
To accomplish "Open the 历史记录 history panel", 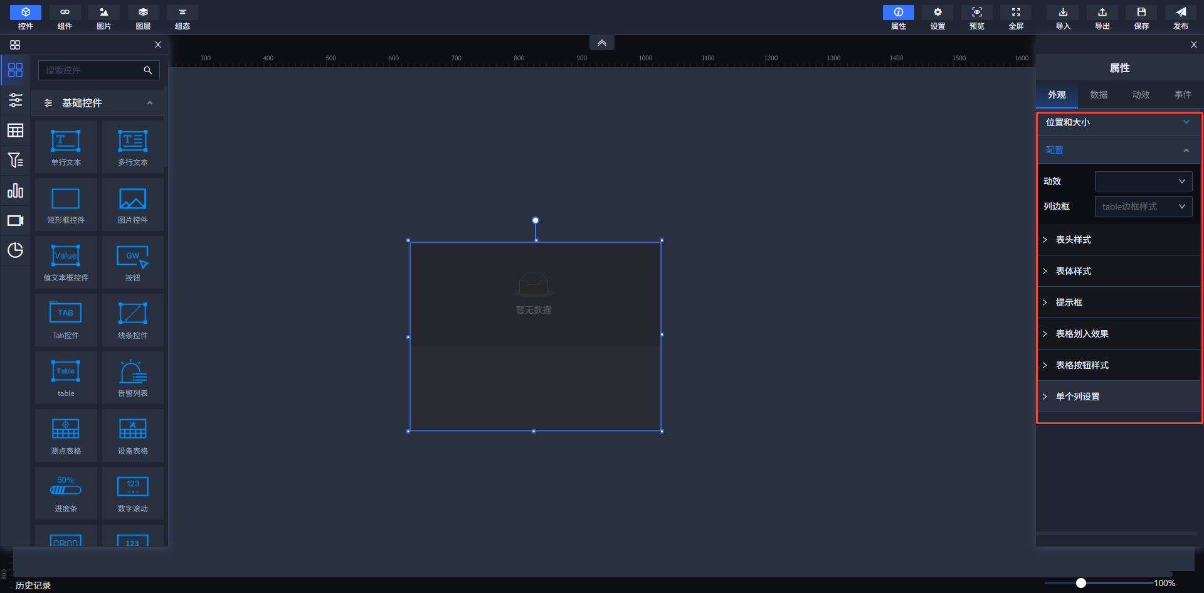I will (33, 585).
